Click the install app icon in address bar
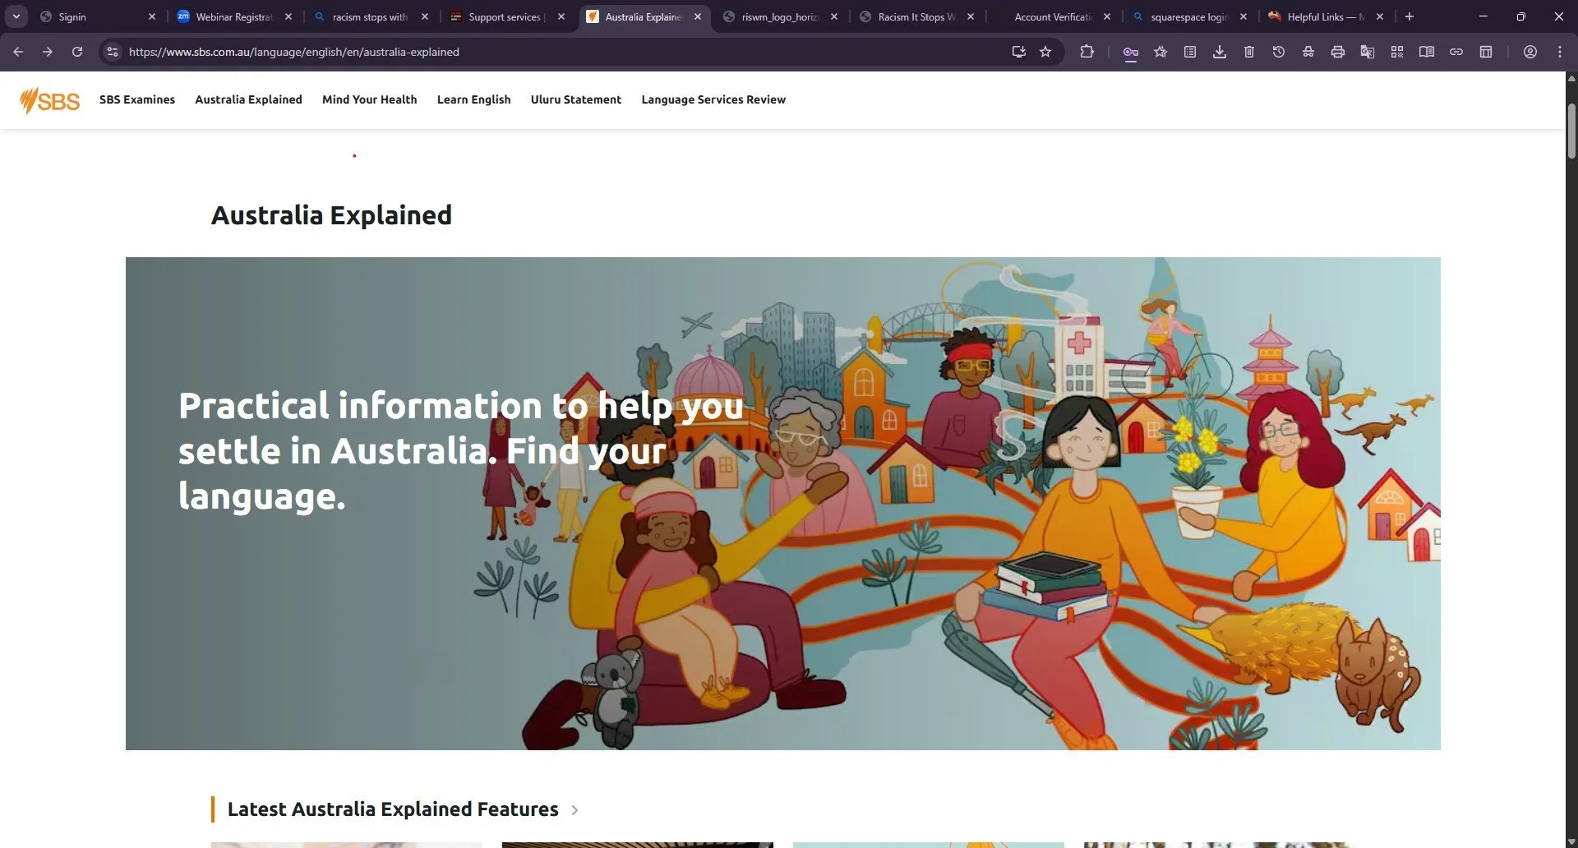 tap(1019, 52)
